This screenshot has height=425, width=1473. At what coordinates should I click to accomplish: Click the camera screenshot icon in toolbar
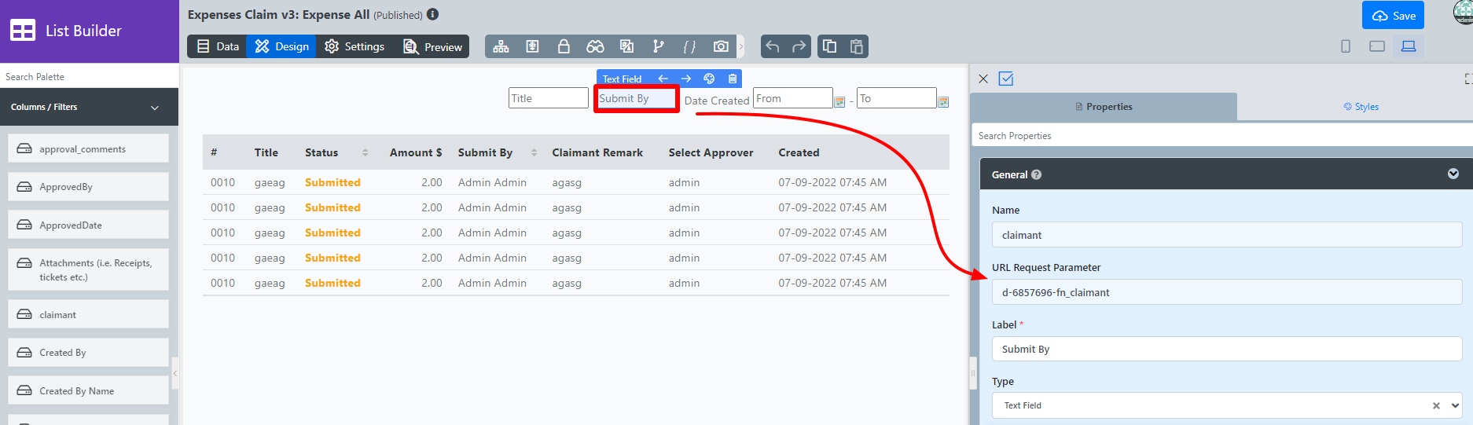pyautogui.click(x=720, y=46)
